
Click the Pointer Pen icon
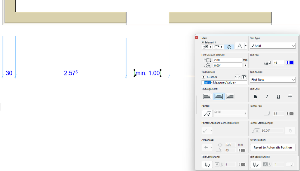point(267,113)
